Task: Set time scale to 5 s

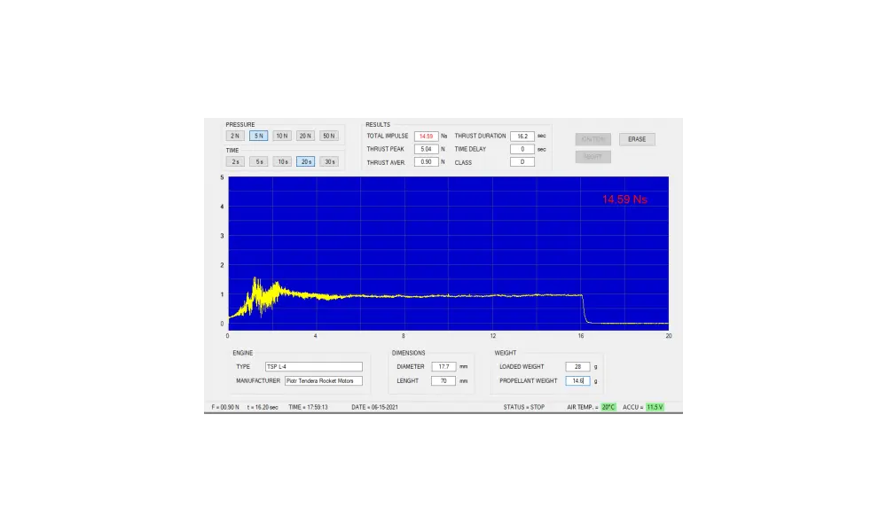Action: click(x=258, y=161)
